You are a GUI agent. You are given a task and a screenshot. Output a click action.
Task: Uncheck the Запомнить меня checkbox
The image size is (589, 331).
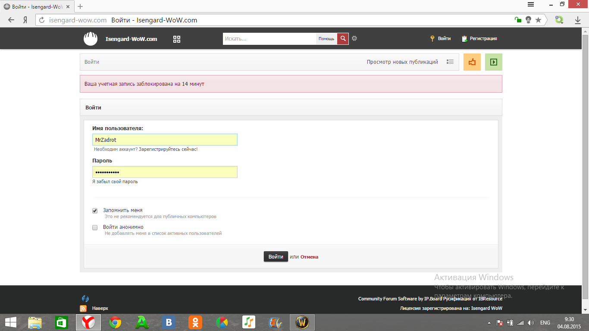95,211
